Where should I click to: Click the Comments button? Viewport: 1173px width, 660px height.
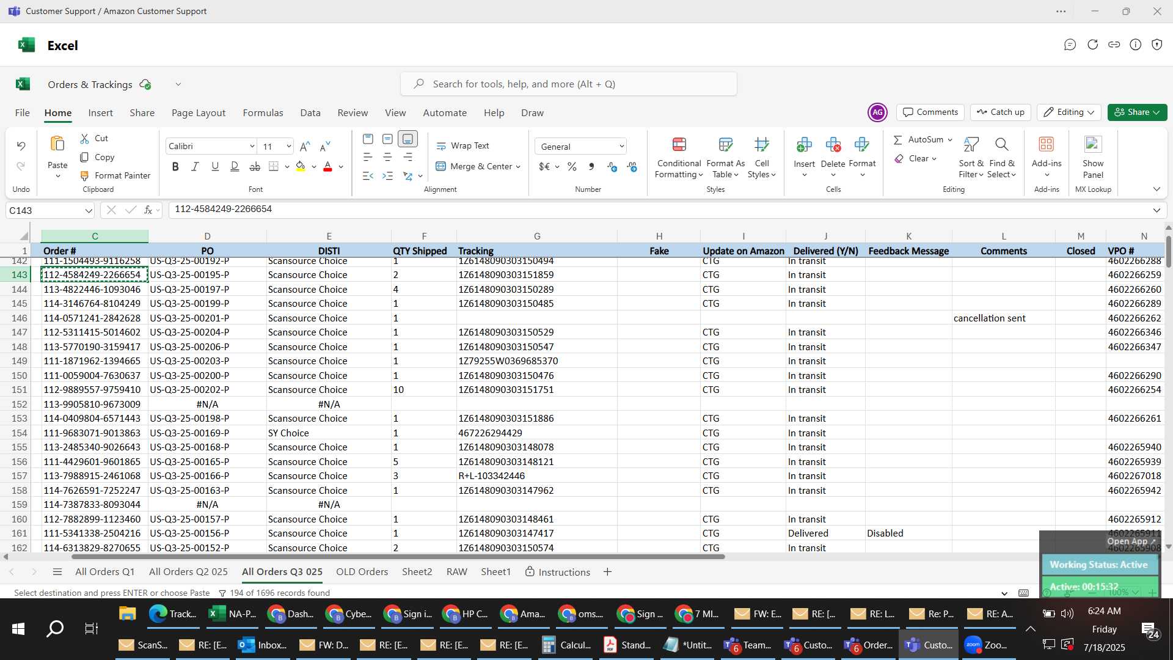click(930, 112)
